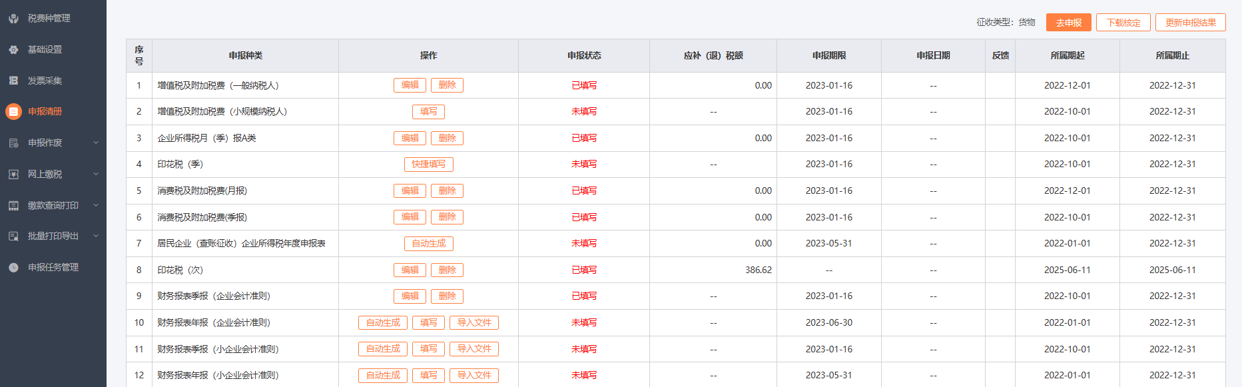Expand the 申报作废 submenu arrow
The image size is (1242, 387).
point(96,143)
